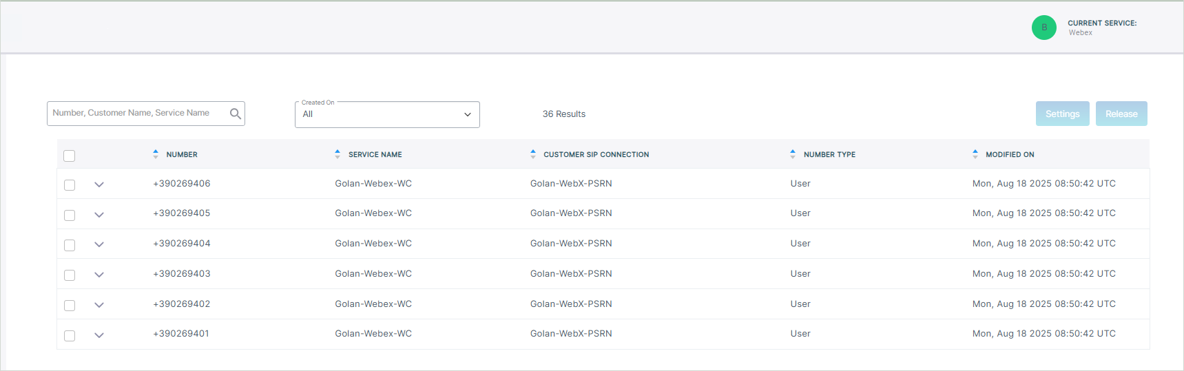Expand details of +390269402 row
Viewport: 1184px width, 371px height.
99,305
